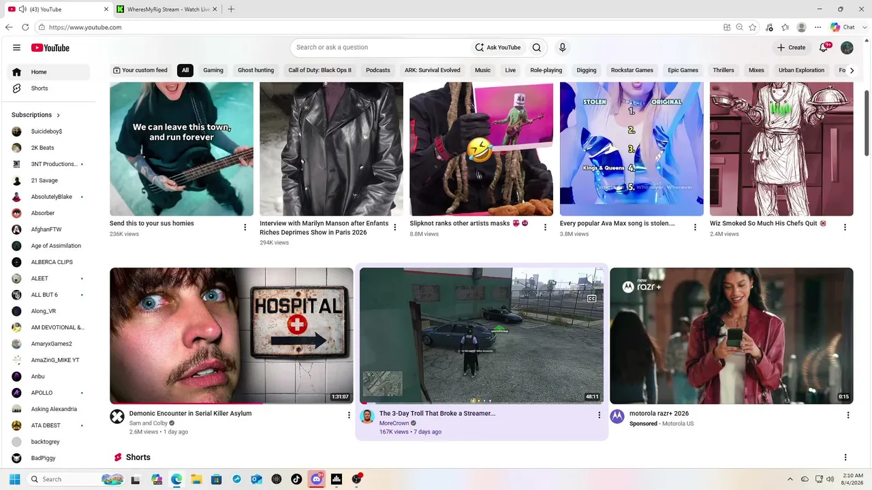Image resolution: width=872 pixels, height=490 pixels.
Task: Open the Sam and Colby channel avatar
Action: point(117,416)
